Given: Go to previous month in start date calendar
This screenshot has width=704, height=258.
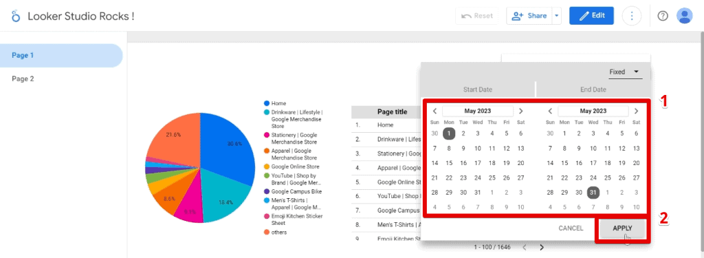Looking at the screenshot, I should (434, 111).
